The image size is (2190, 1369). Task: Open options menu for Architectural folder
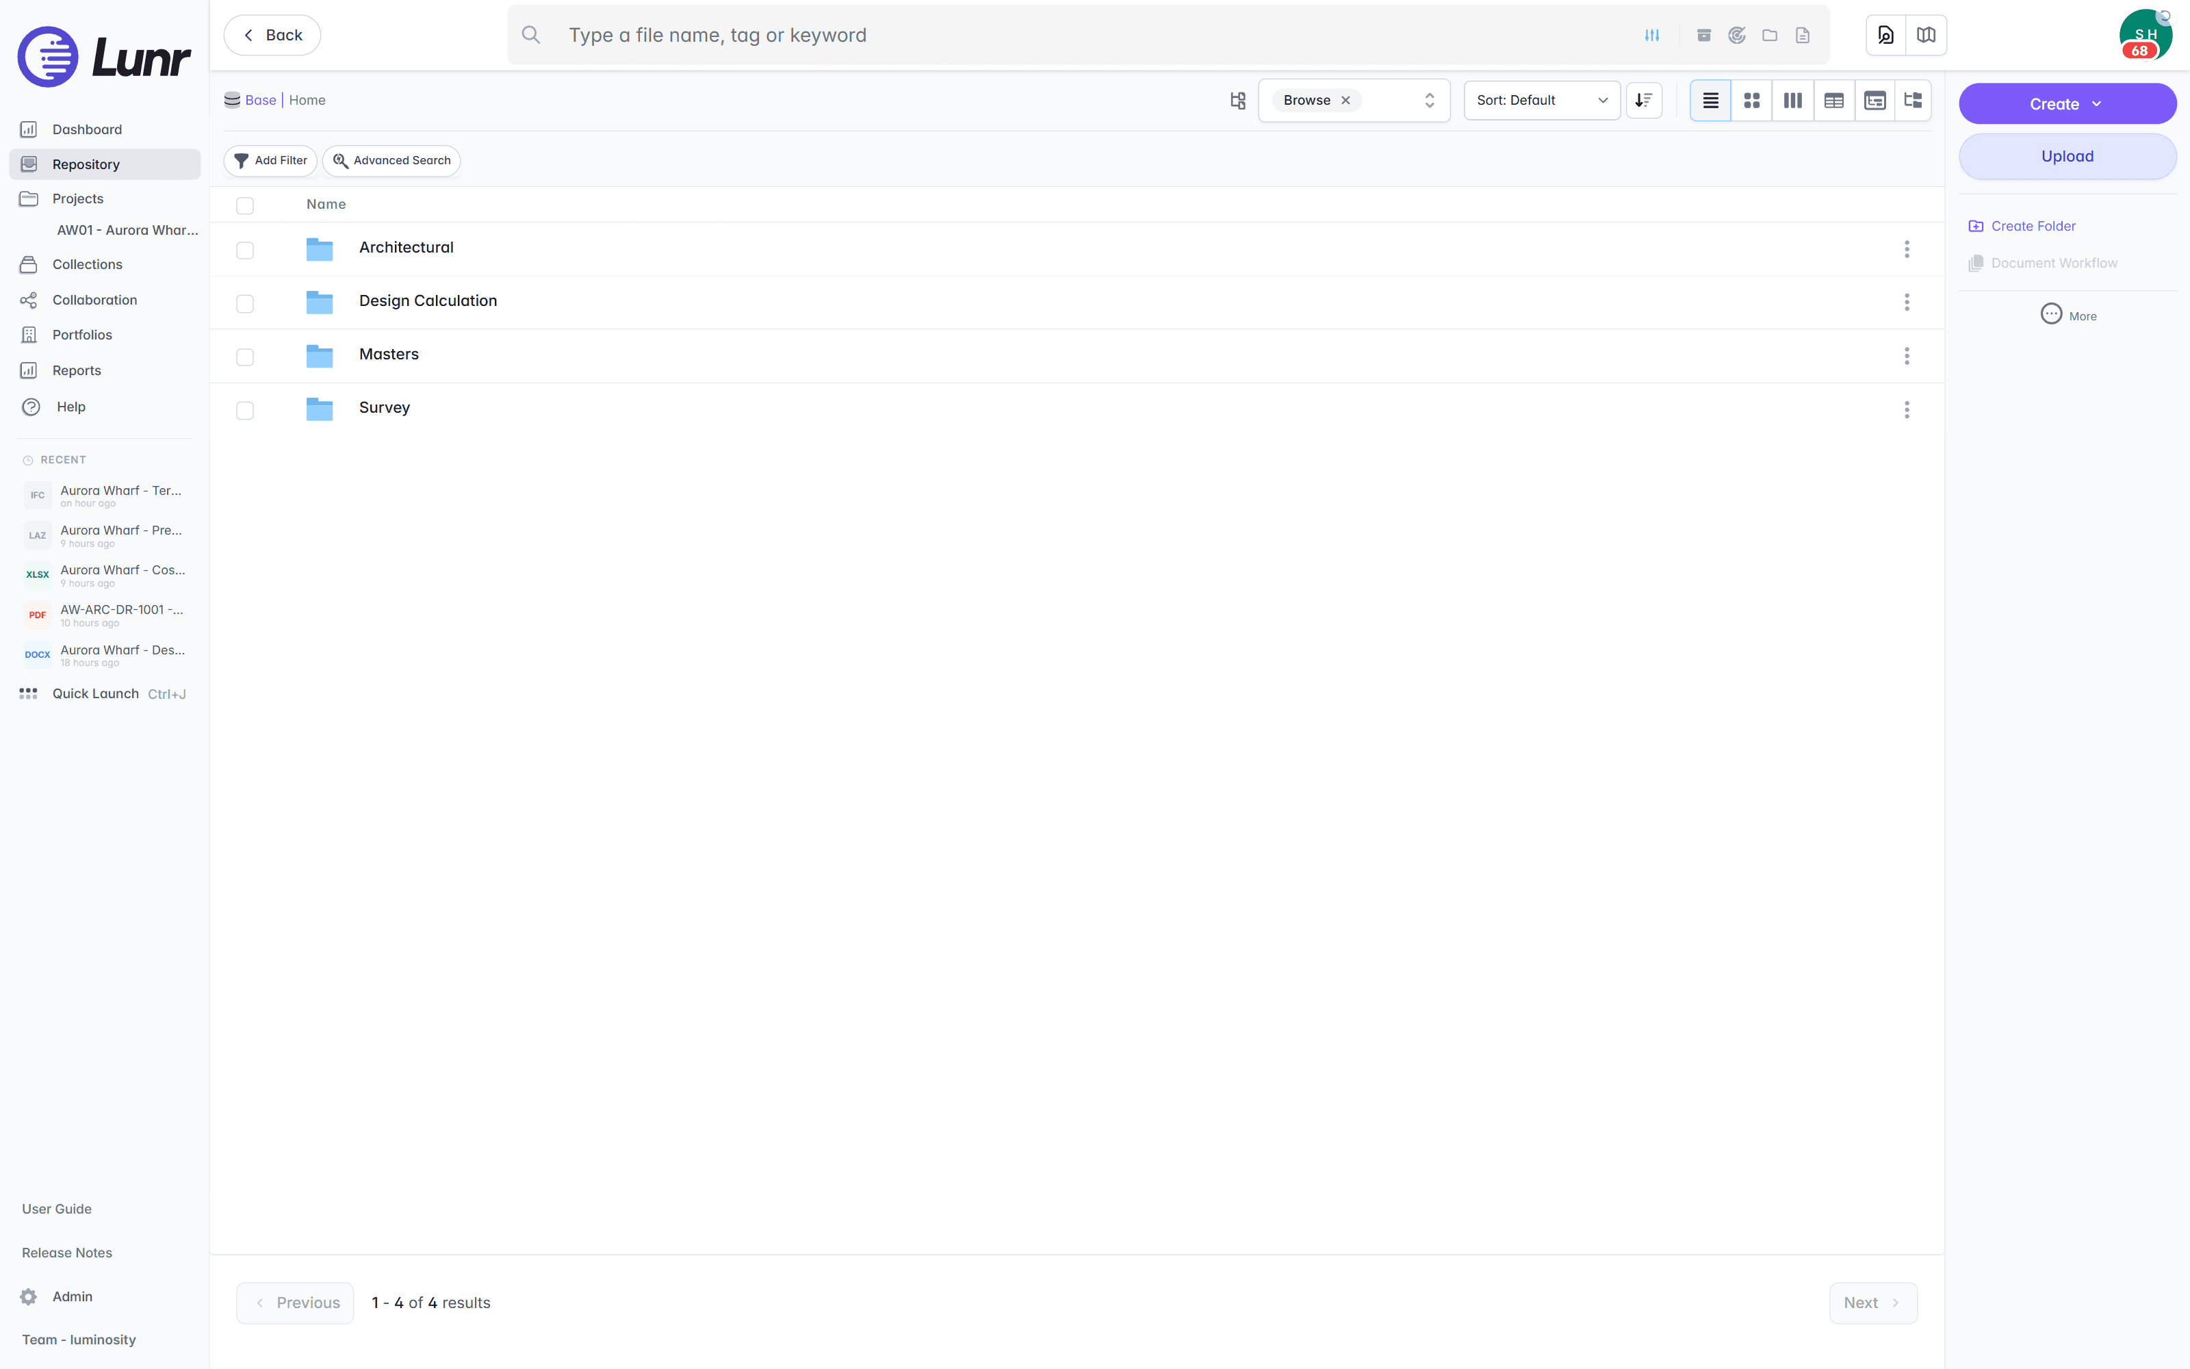tap(1907, 249)
